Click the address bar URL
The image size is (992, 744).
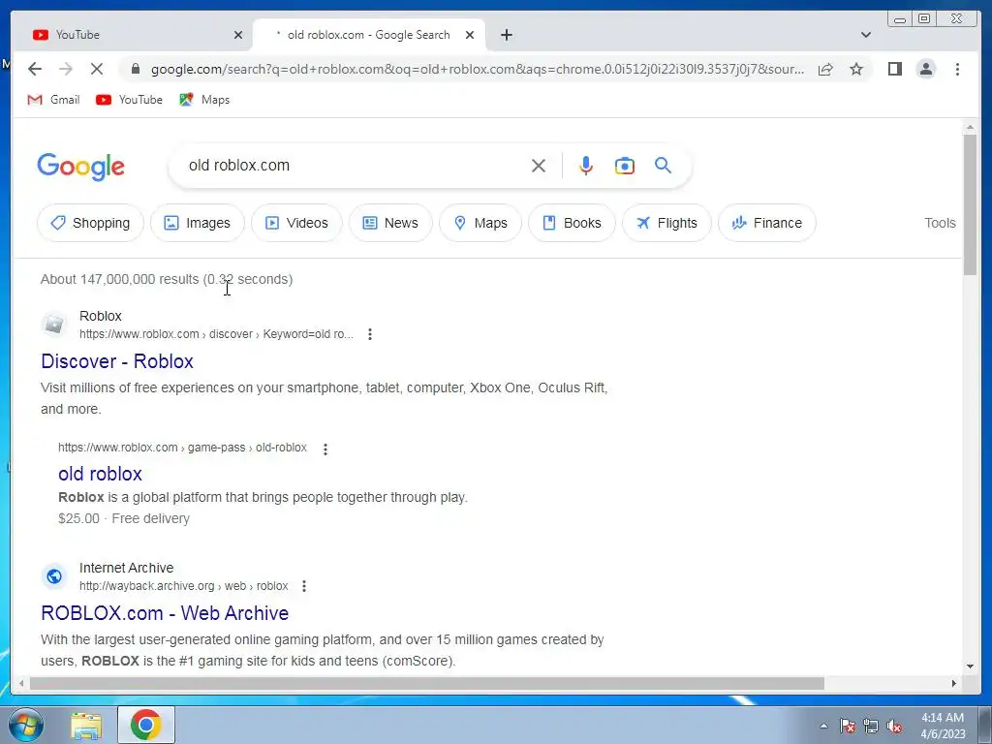pos(478,69)
